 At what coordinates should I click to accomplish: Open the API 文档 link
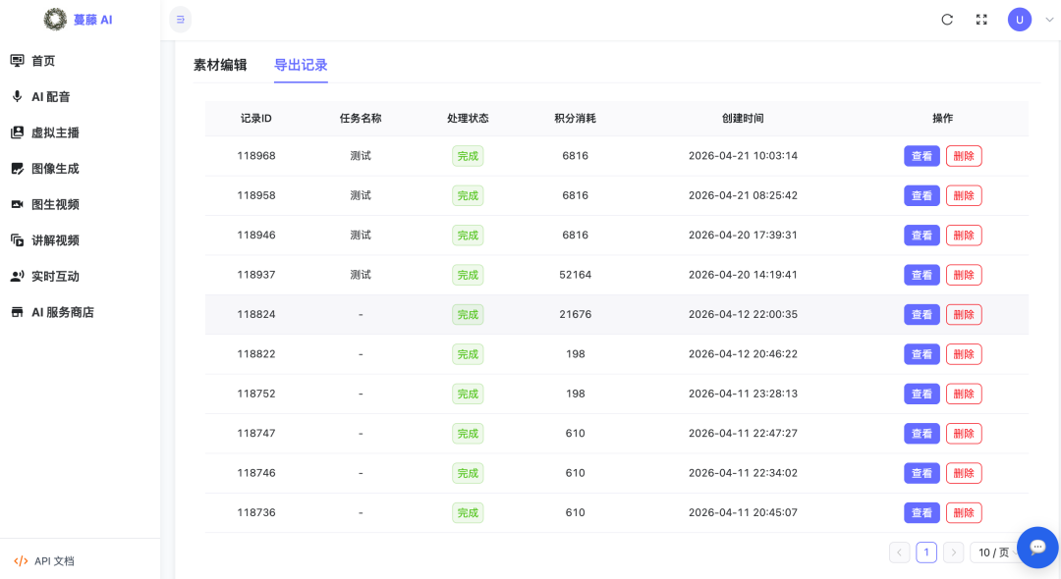pos(54,560)
